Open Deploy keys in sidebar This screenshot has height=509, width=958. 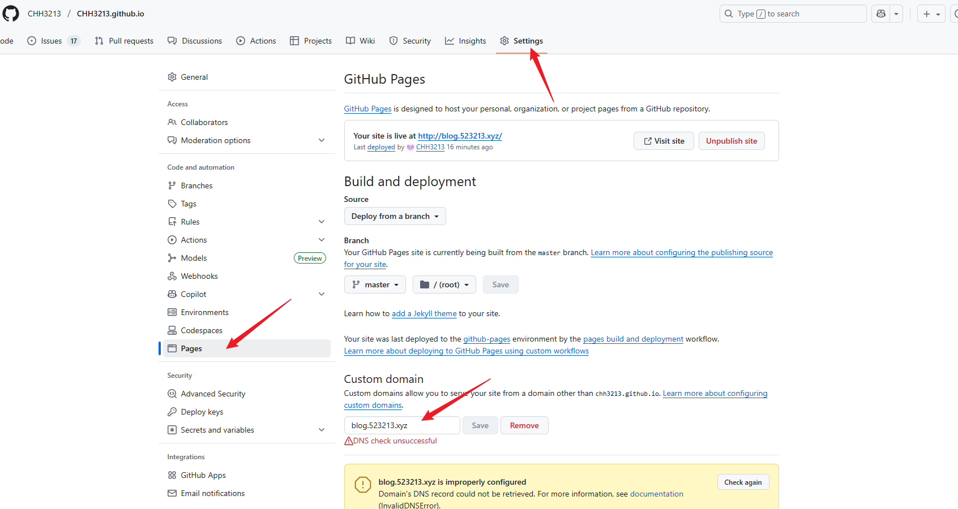(202, 412)
